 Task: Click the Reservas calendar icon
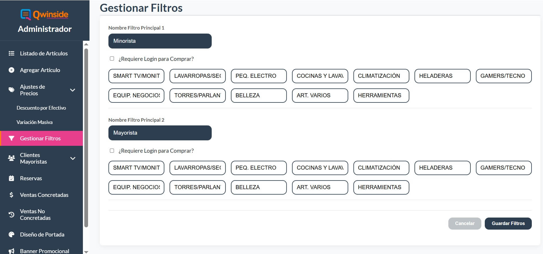11,178
